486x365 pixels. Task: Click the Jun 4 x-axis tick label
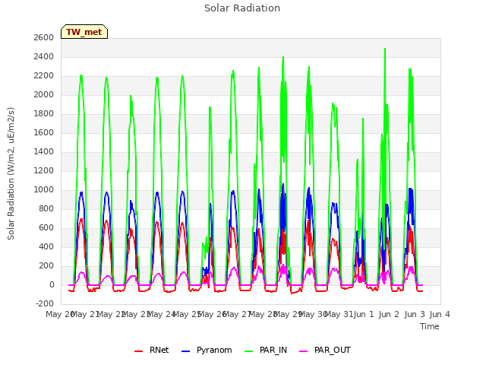tap(440, 314)
